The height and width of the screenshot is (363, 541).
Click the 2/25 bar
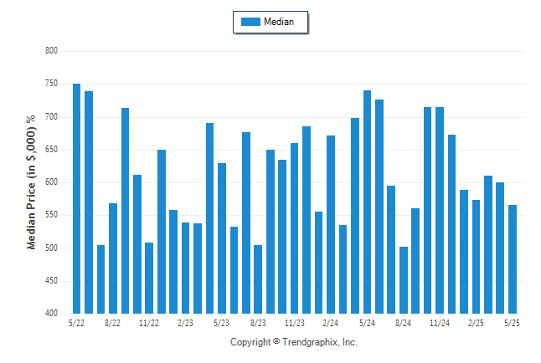pos(477,257)
